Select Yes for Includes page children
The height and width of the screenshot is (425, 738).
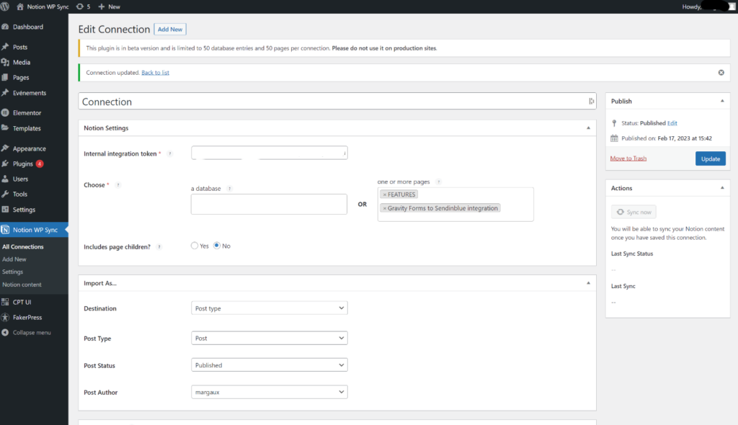coord(195,246)
